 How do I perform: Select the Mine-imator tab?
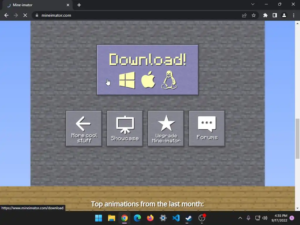click(x=37, y=5)
